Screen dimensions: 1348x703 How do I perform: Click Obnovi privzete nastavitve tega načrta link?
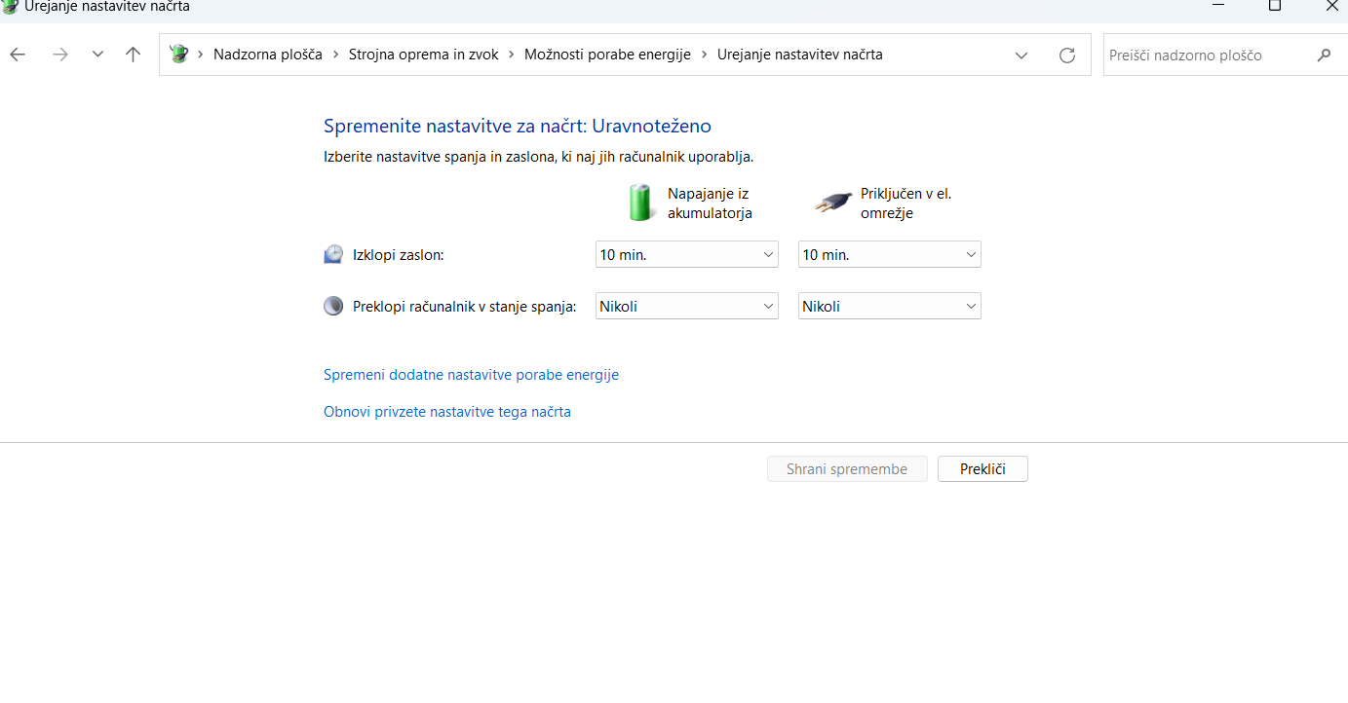pyautogui.click(x=447, y=412)
